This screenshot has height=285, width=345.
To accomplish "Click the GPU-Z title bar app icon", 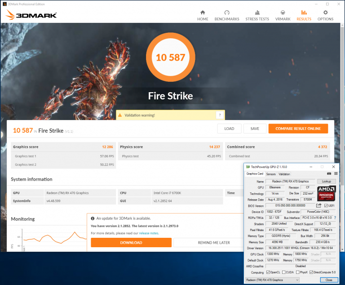I will 248,167.
